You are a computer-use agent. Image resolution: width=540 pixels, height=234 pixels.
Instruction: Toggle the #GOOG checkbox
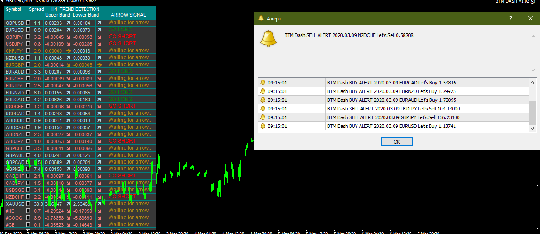(28, 217)
